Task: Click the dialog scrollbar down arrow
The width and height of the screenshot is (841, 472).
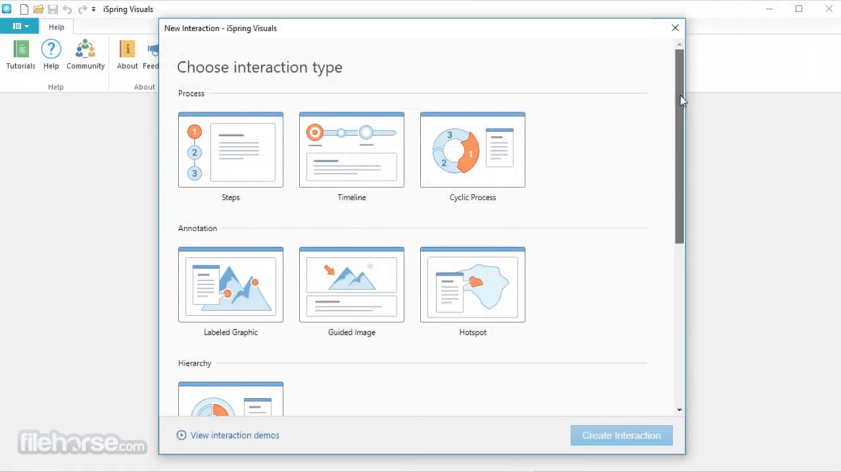Action: pos(679,410)
